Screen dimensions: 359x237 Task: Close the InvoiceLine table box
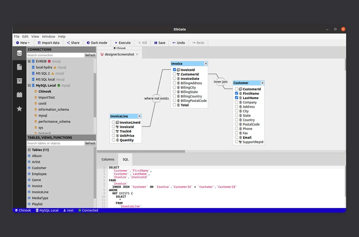pos(139,116)
